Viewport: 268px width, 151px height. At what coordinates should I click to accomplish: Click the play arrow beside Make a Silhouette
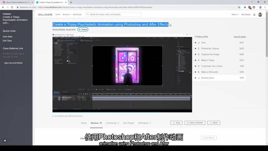pyautogui.click(x=196, y=72)
